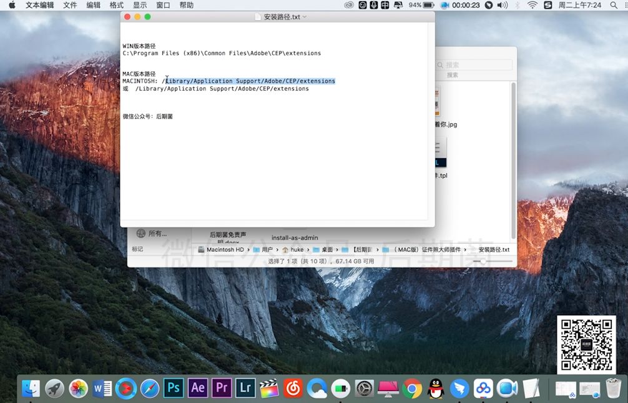Open System Preferences from the Dock
Screen dimensions: 628x403
pos(365,388)
